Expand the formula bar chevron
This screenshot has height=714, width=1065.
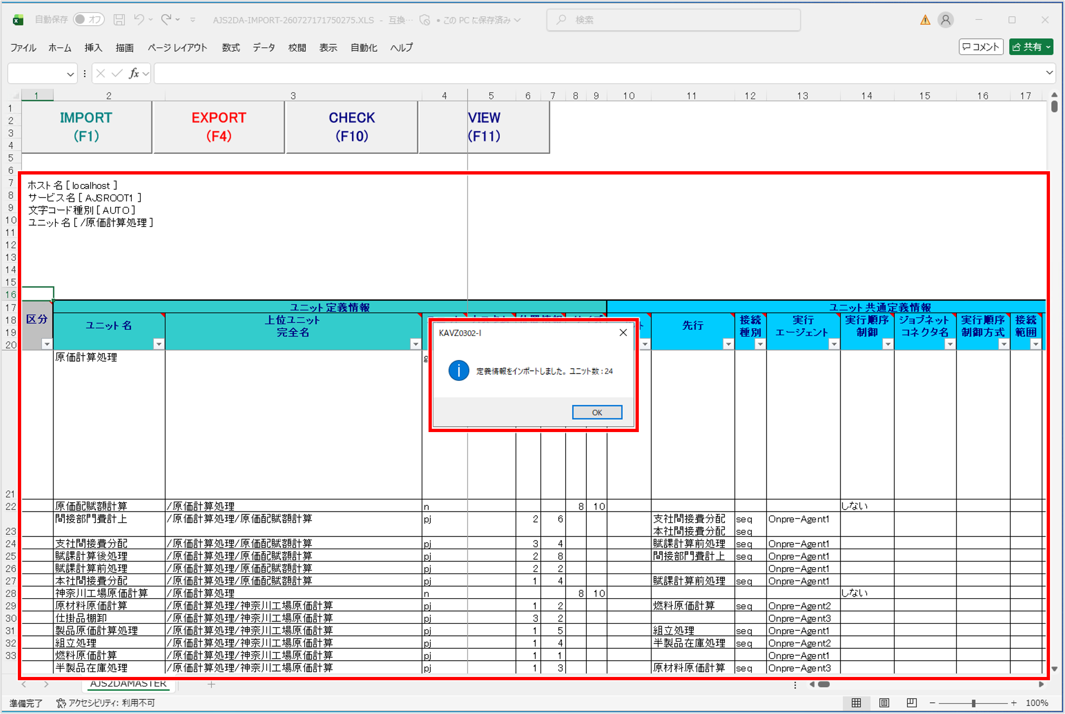(x=1049, y=73)
